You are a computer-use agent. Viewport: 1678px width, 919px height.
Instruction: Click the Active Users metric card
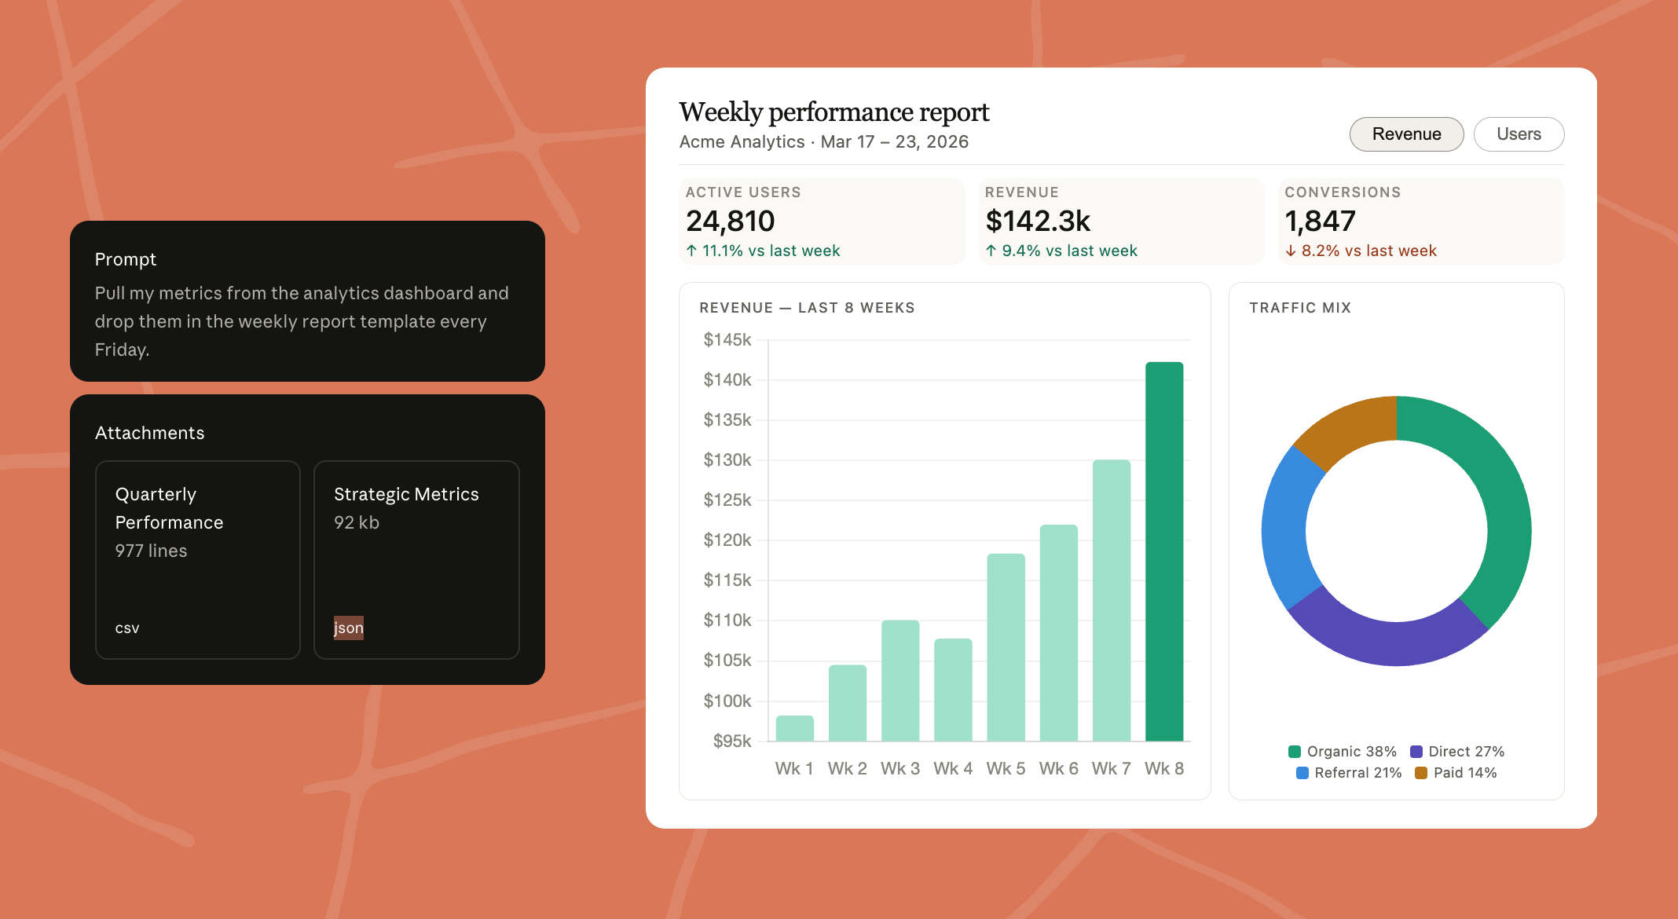[x=821, y=222]
